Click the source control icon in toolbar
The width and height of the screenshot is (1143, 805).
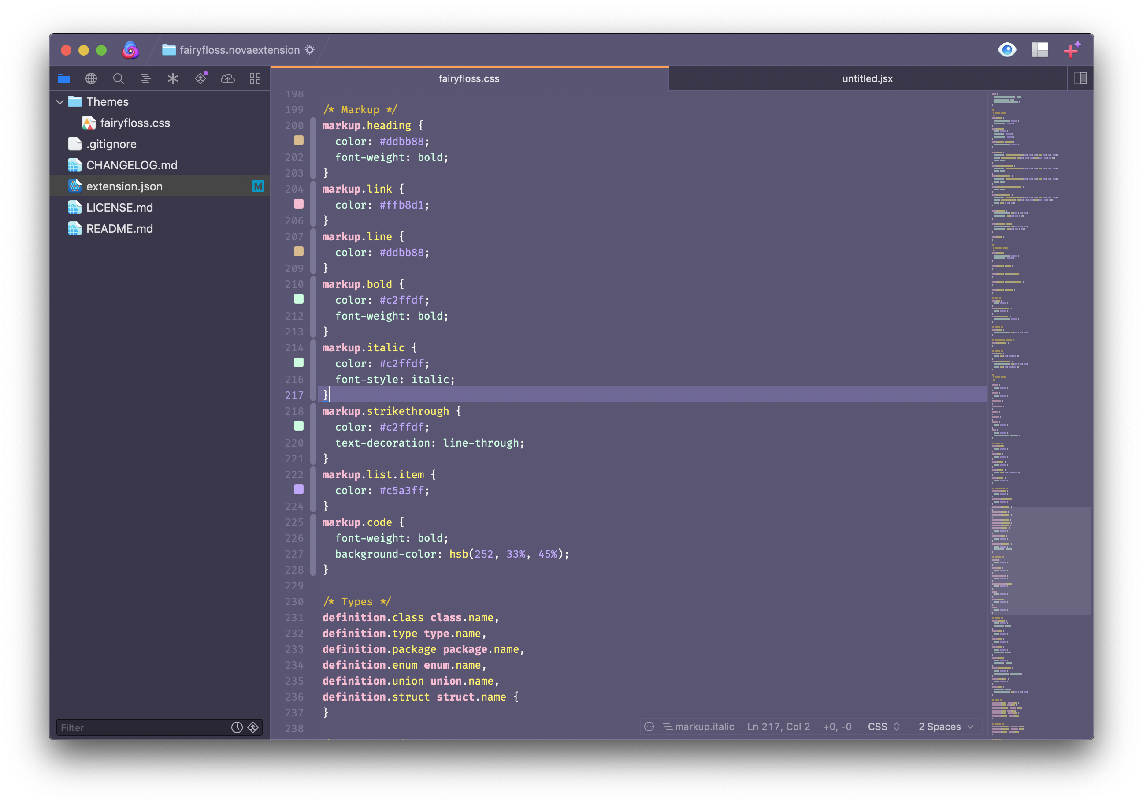point(200,78)
